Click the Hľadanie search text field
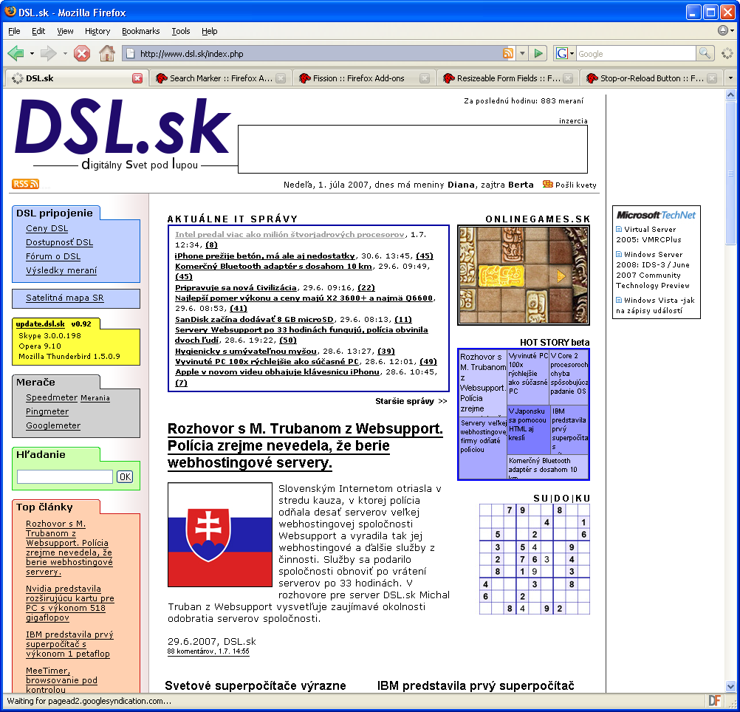 pyautogui.click(x=65, y=476)
